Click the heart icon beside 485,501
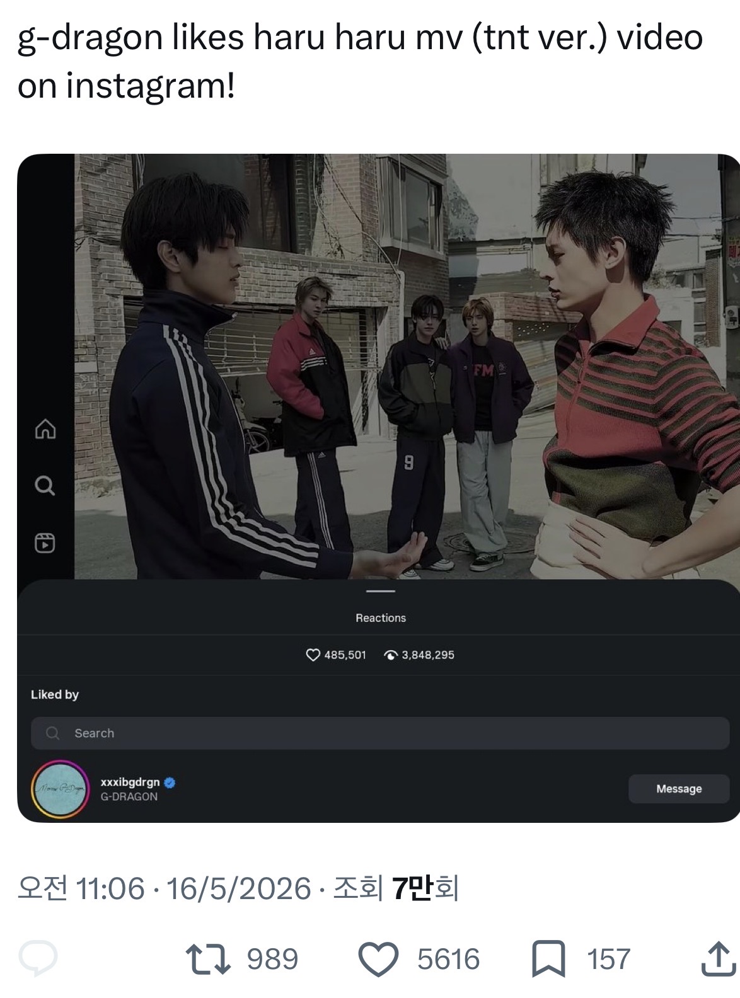 (x=313, y=655)
